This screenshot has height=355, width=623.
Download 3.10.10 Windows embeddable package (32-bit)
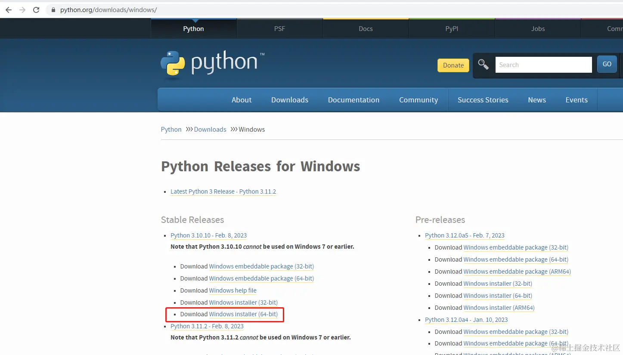[x=262, y=267]
